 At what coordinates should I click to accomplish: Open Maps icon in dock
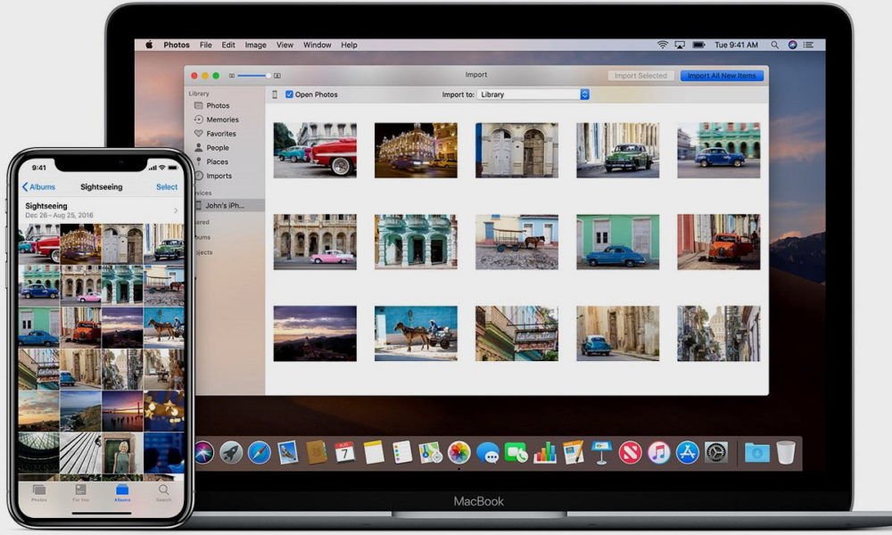[431, 453]
